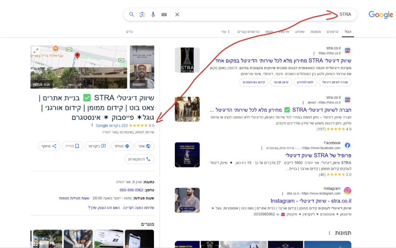Open Google Lens image search
The height and width of the screenshot is (248, 396).
[142, 15]
